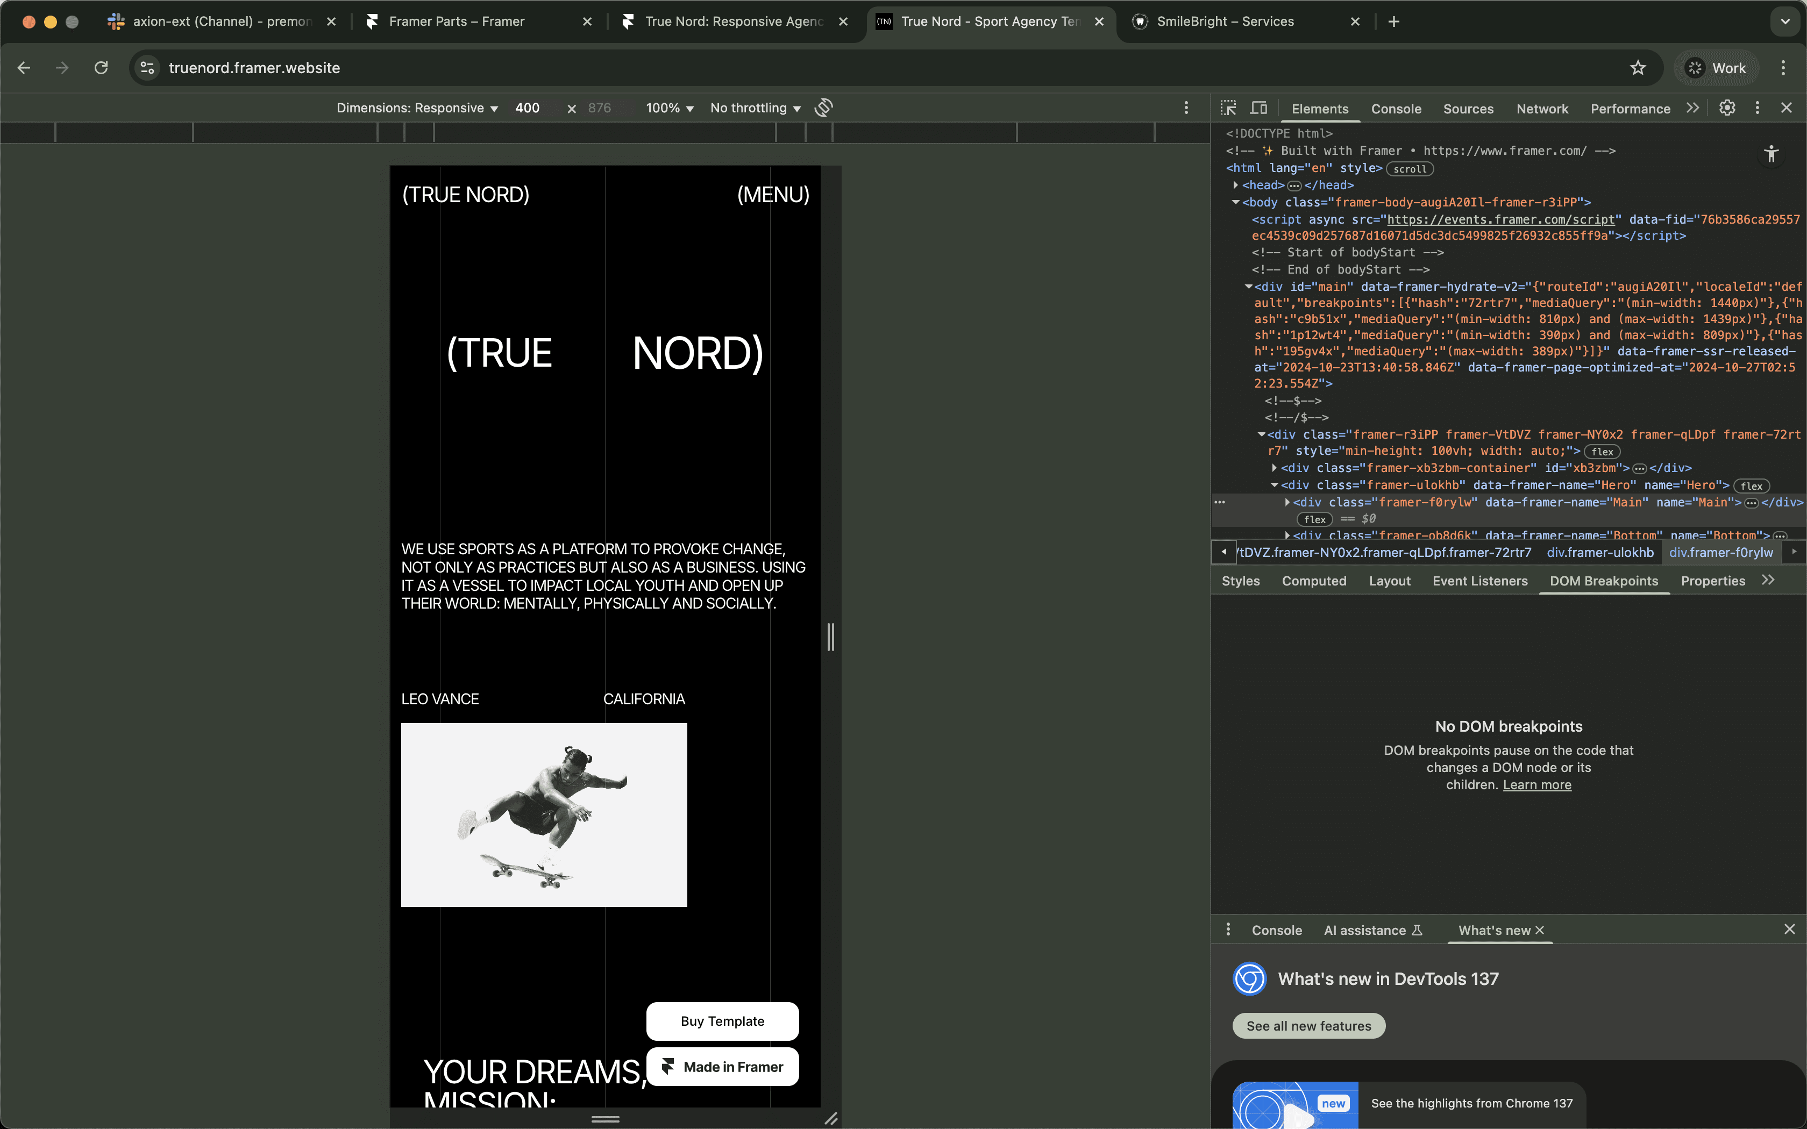The width and height of the screenshot is (1807, 1129).
Task: Open device toolbar three-dot options
Action: 1186,108
